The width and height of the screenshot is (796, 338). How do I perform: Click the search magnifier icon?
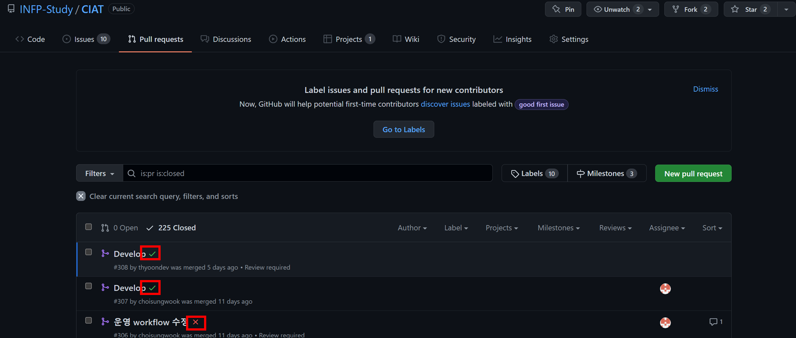[x=131, y=173]
